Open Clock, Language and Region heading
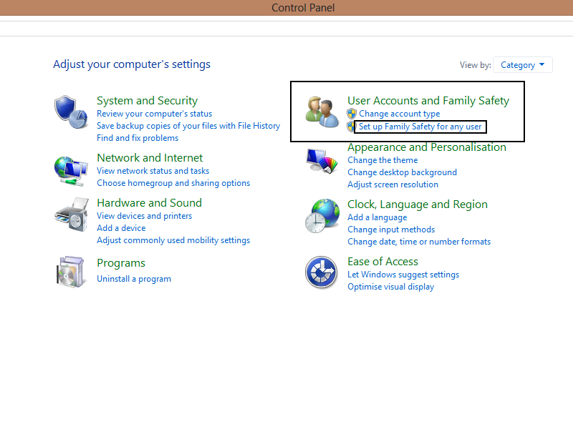Viewport: 573px width, 429px height. [x=418, y=204]
